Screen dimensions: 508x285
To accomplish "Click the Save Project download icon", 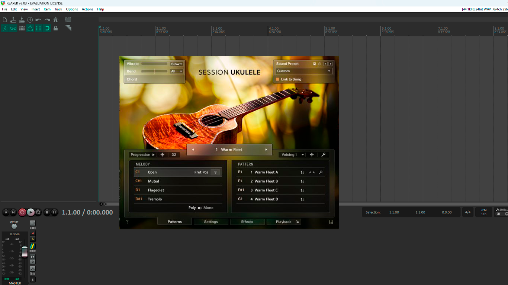I will (22, 20).
